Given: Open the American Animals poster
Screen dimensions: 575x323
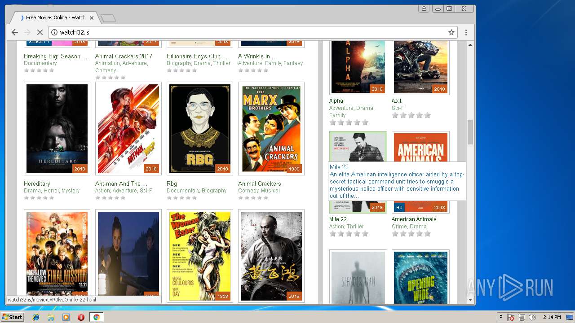Looking at the screenshot, I should tap(420, 147).
